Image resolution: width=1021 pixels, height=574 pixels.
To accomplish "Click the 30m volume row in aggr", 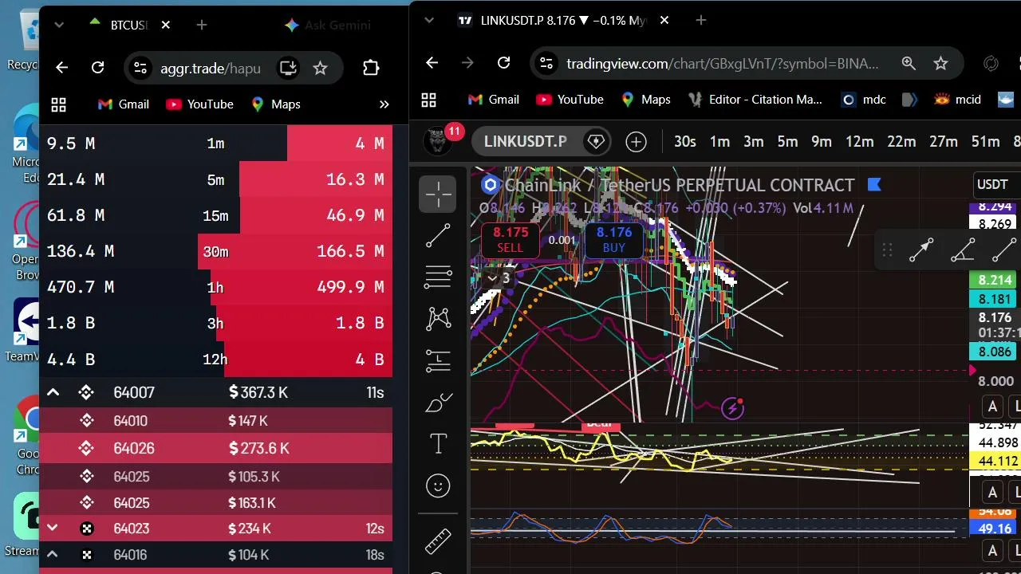I will (x=215, y=251).
